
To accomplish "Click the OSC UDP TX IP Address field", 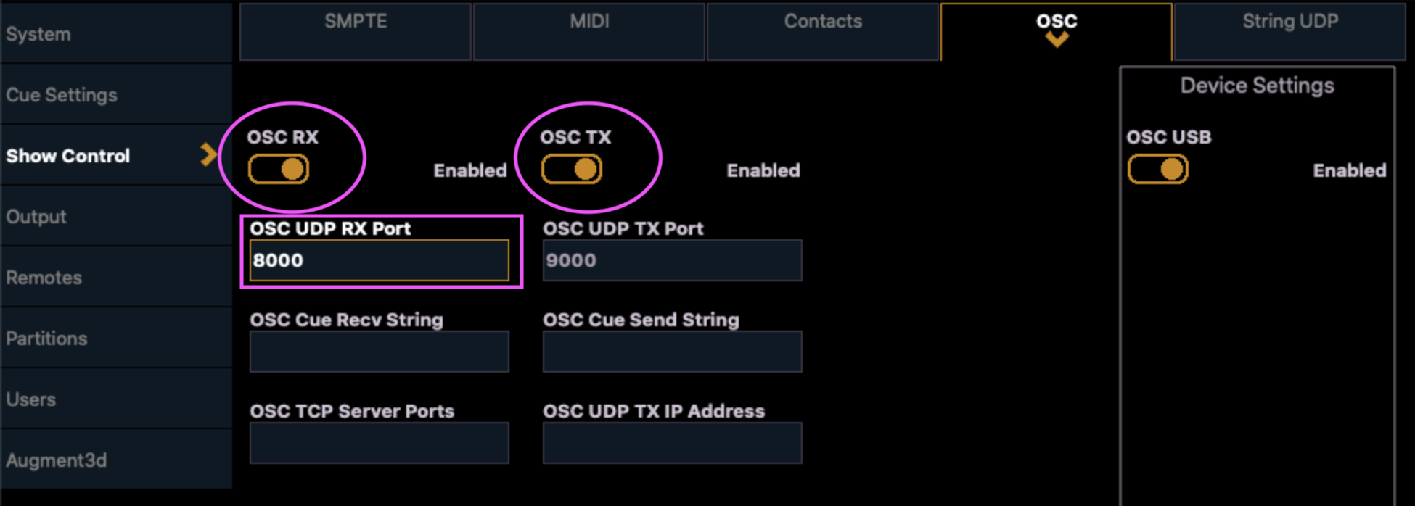I will point(671,443).
